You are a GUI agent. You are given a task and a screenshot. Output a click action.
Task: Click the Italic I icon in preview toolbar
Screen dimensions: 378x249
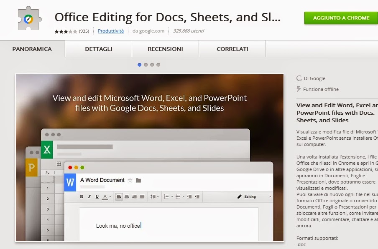tap(89, 196)
